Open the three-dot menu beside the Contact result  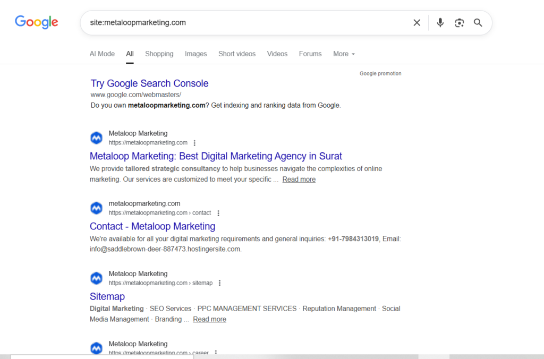click(x=218, y=212)
